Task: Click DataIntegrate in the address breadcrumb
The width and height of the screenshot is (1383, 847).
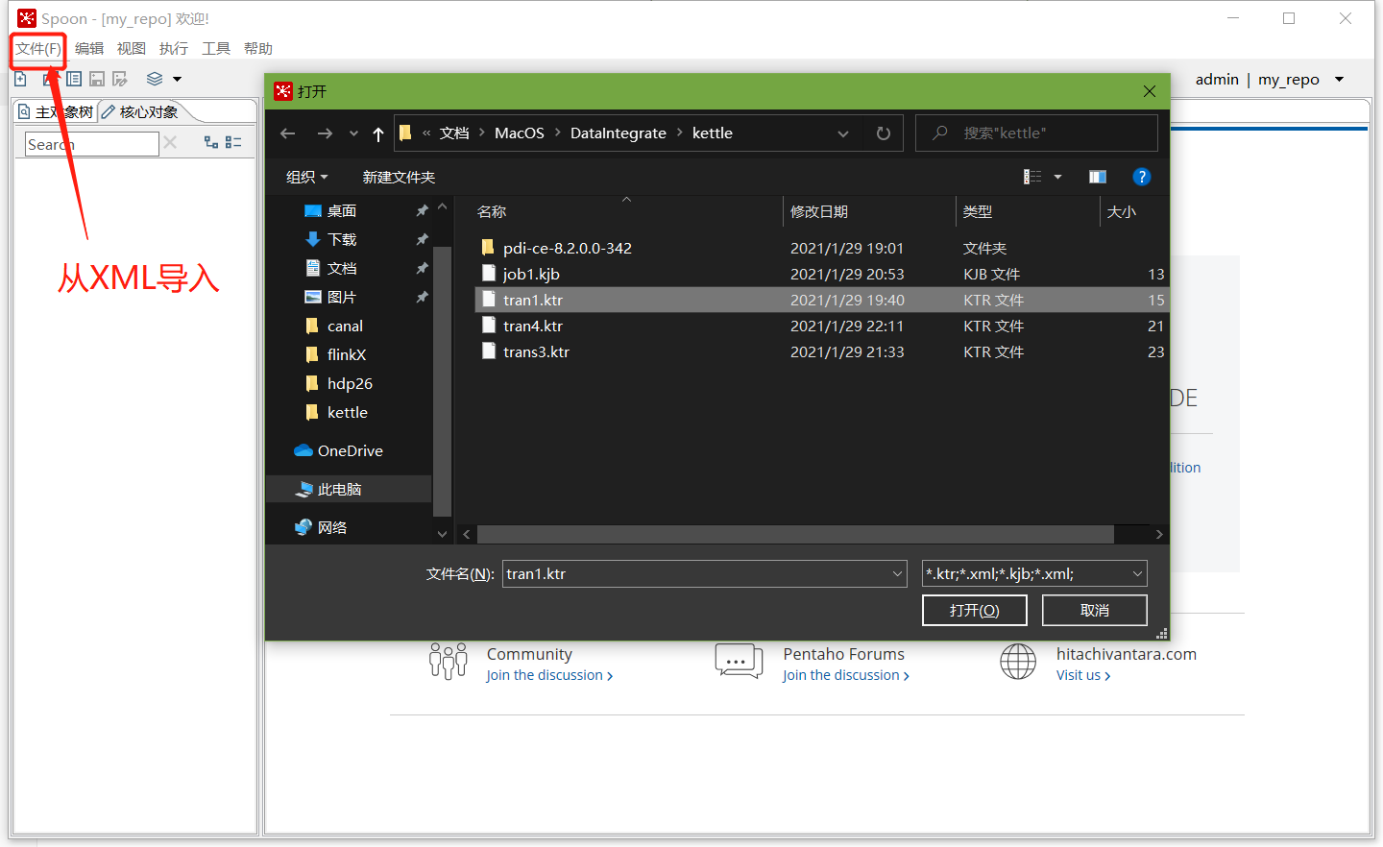Action: click(x=619, y=133)
